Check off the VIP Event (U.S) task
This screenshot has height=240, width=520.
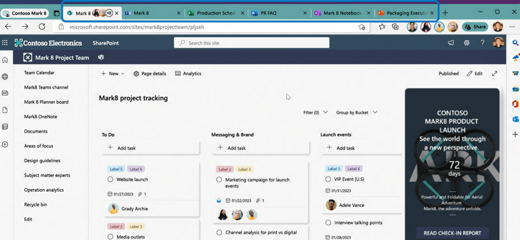(x=328, y=179)
